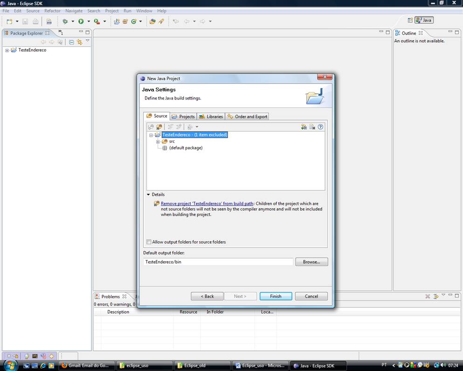Select the src folder in dialog tree
The width and height of the screenshot is (463, 371).
(x=172, y=141)
